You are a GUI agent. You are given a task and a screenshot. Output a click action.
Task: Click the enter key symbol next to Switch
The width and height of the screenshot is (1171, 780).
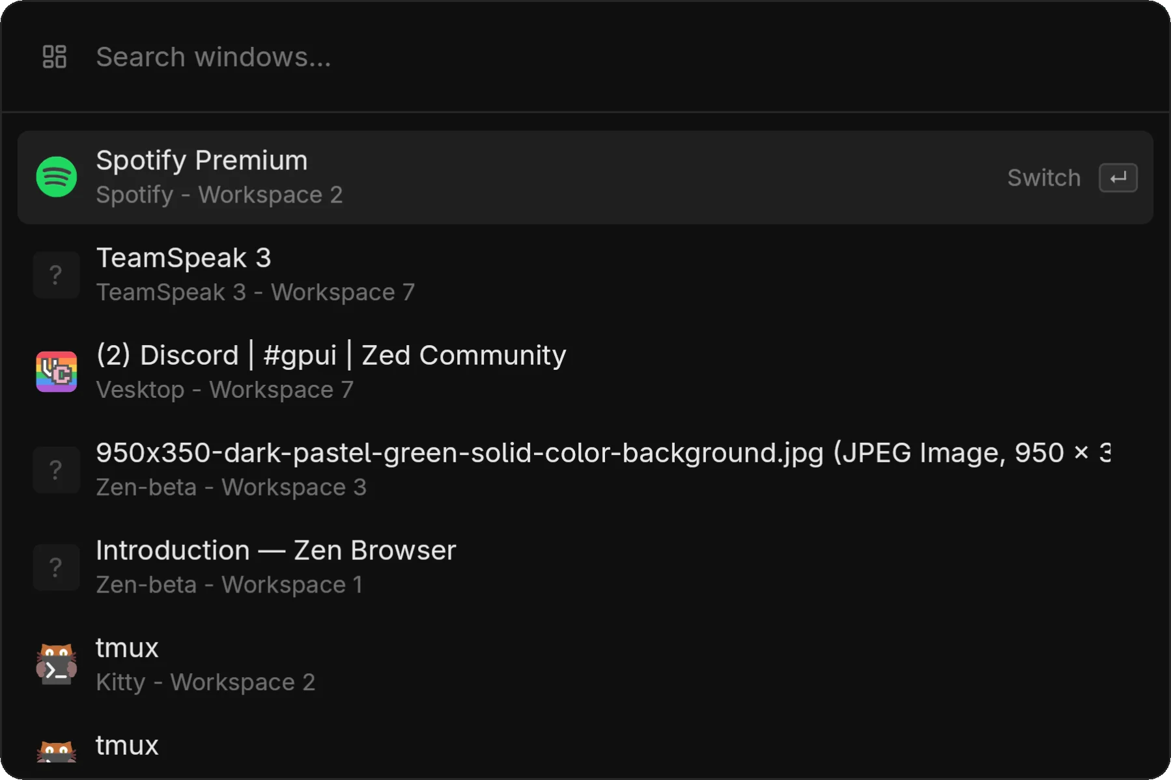pos(1118,177)
